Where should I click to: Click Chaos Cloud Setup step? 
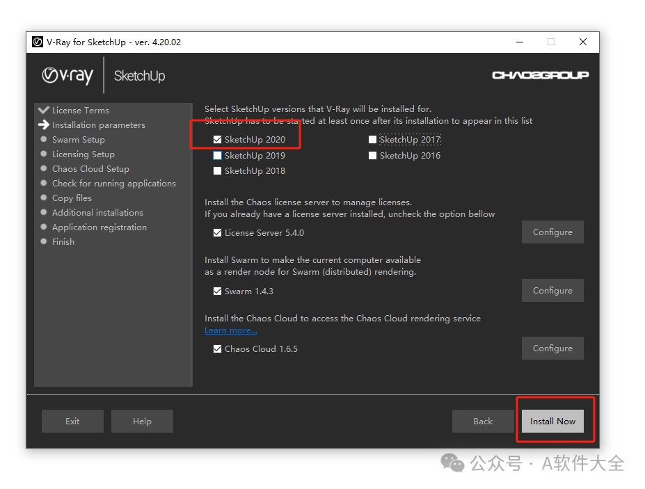[90, 169]
